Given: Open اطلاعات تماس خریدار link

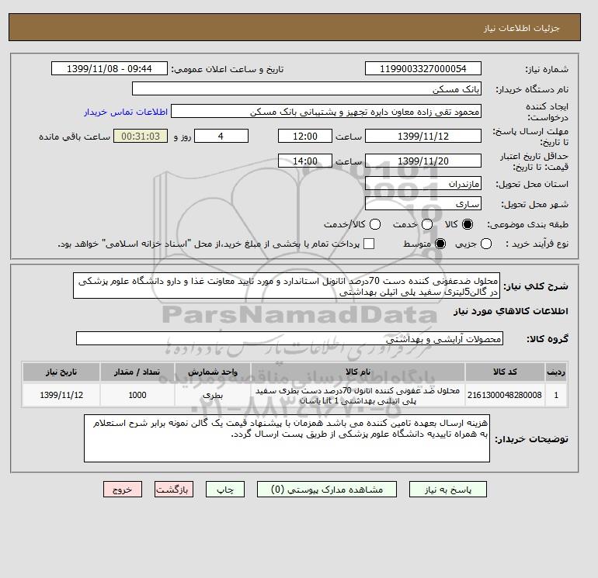Looking at the screenshot, I should click(126, 112).
